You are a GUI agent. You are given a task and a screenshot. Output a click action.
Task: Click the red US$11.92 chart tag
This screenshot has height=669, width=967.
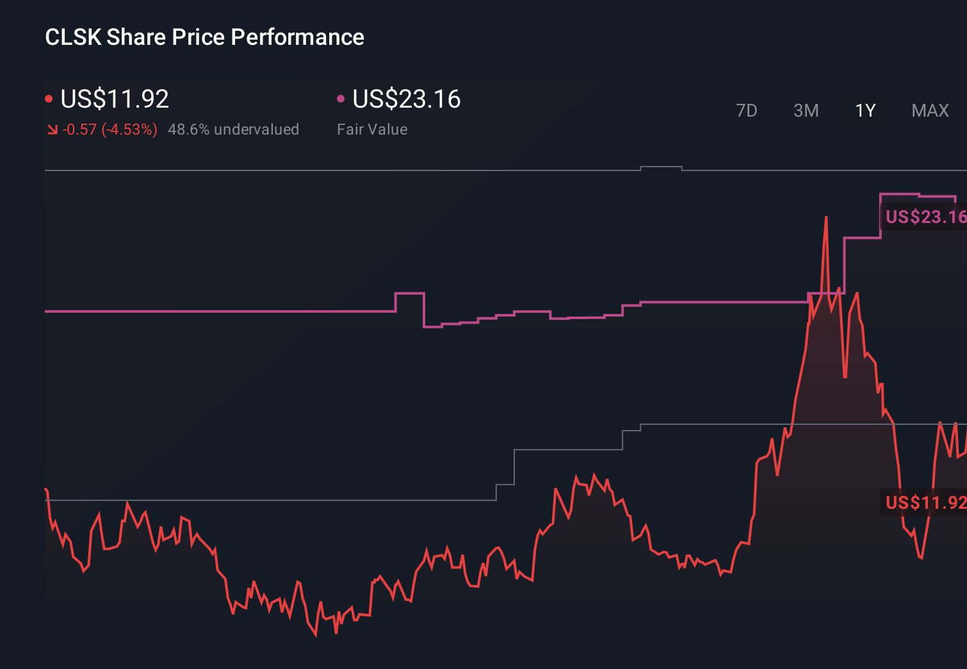pyautogui.click(x=925, y=502)
